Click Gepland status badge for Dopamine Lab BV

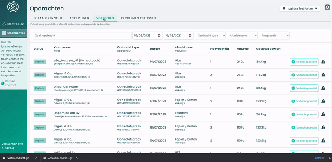click(39, 114)
